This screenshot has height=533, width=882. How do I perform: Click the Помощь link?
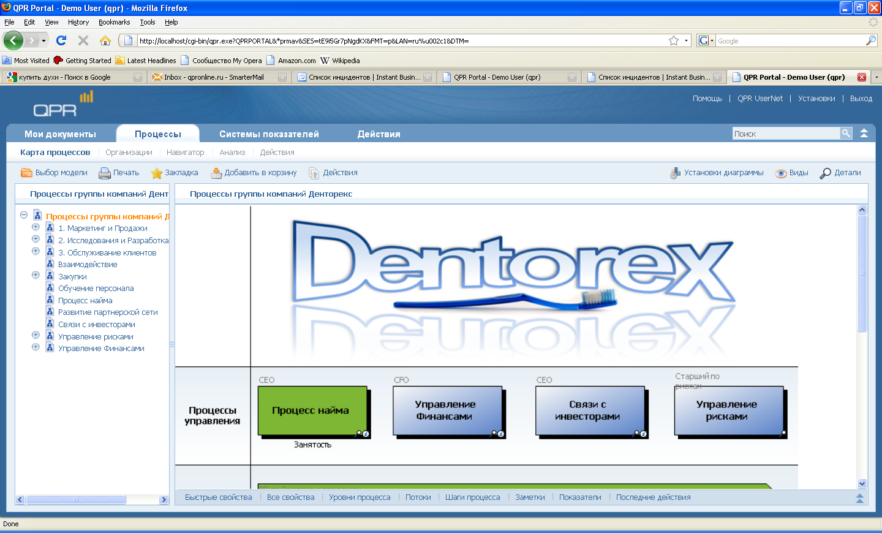[x=707, y=98]
